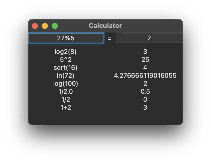The width and height of the screenshot is (211, 162).
Task: Select the ln(72) history entry
Action: (66, 76)
